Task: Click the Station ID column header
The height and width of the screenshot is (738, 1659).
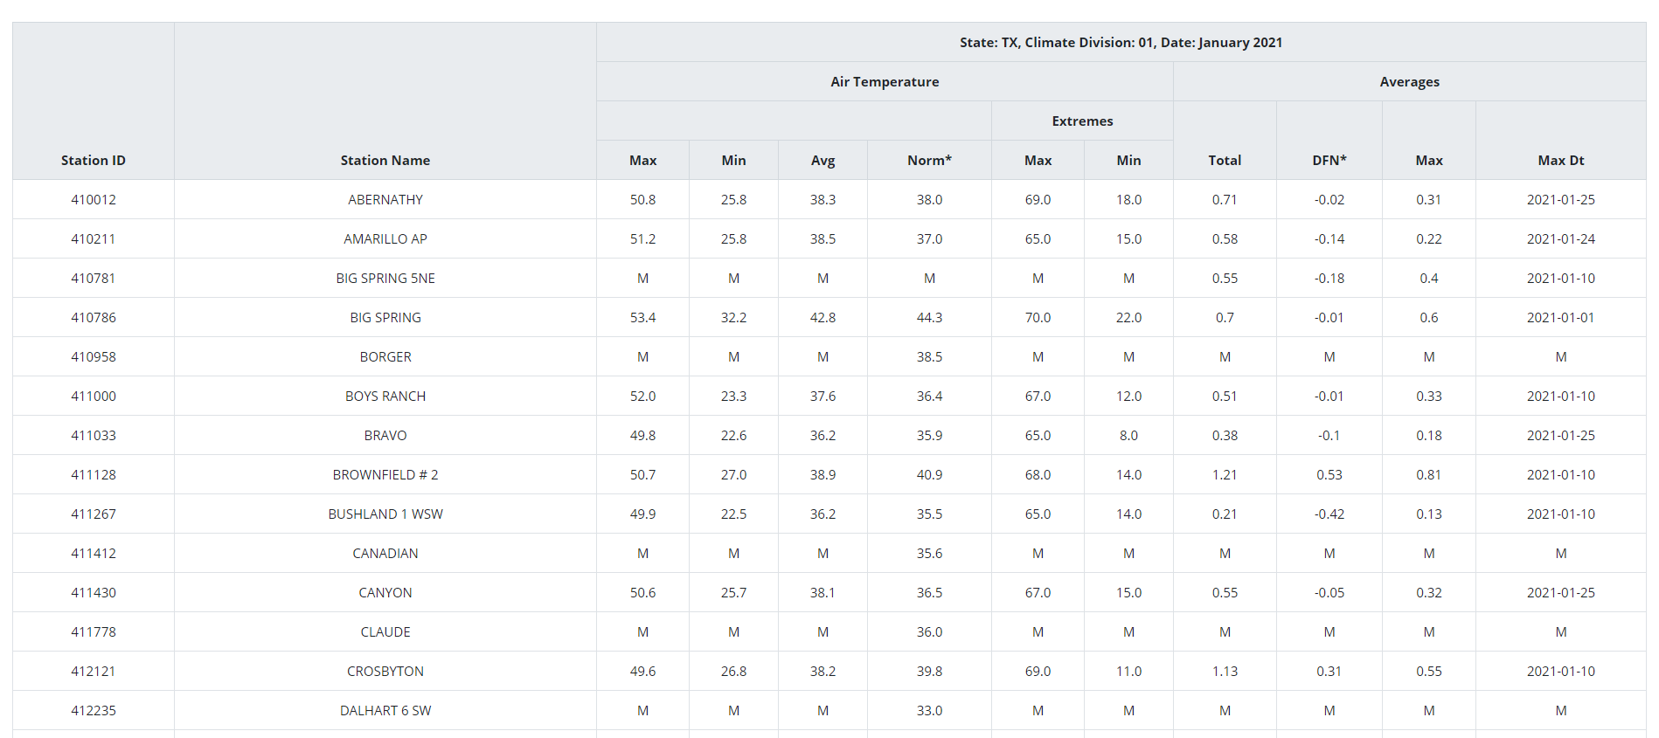Action: (94, 160)
